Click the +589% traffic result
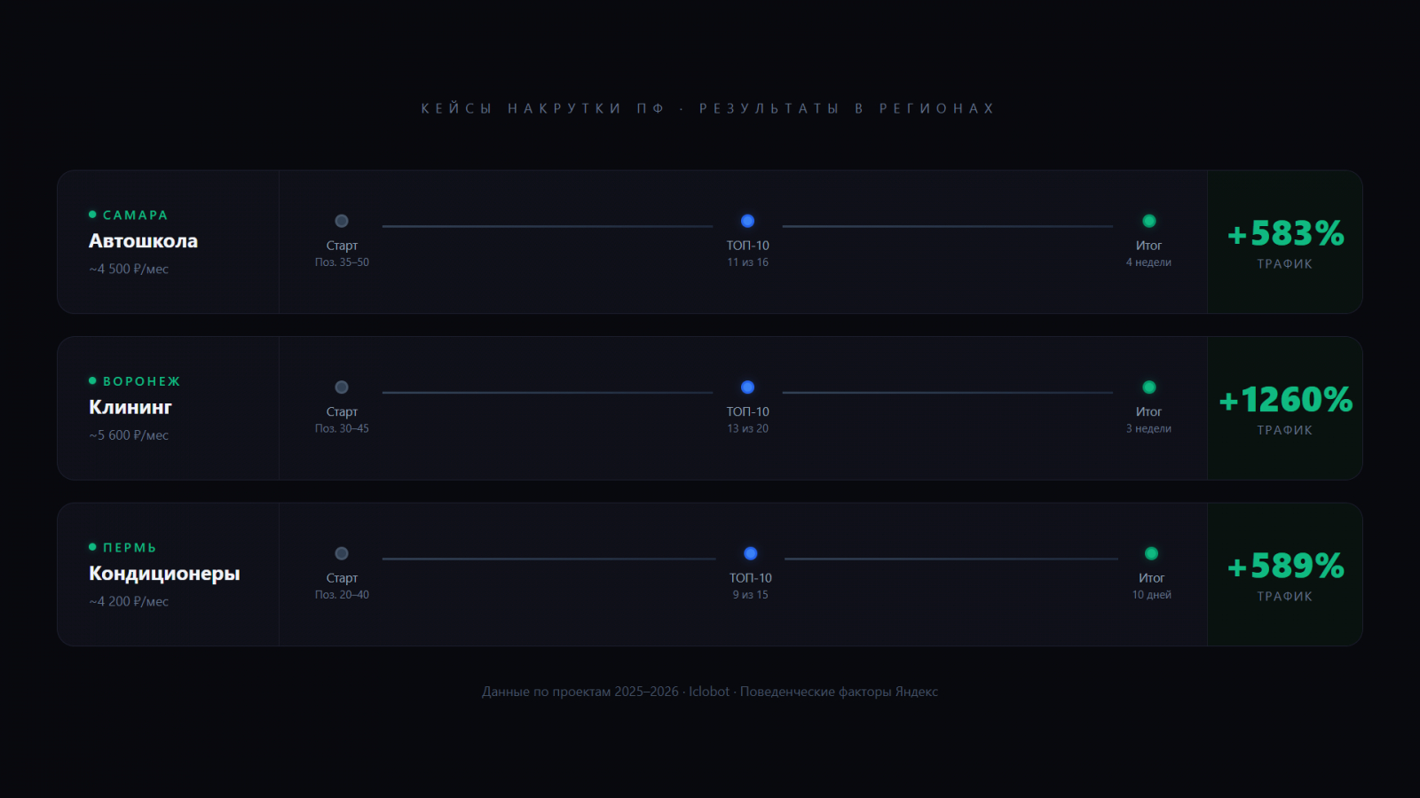1420x798 pixels. [x=1285, y=566]
